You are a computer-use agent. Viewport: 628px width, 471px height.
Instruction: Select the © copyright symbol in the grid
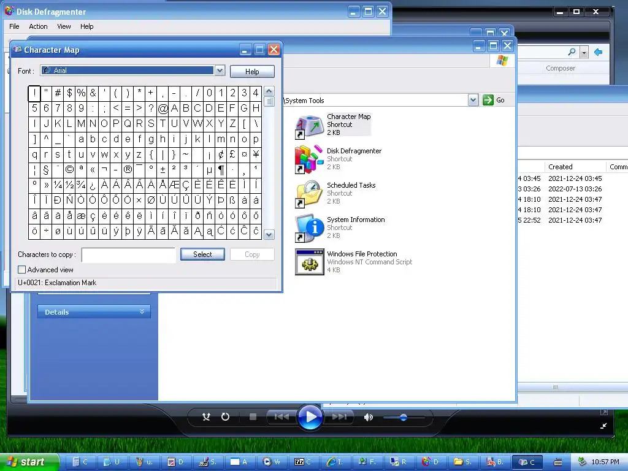(69, 170)
